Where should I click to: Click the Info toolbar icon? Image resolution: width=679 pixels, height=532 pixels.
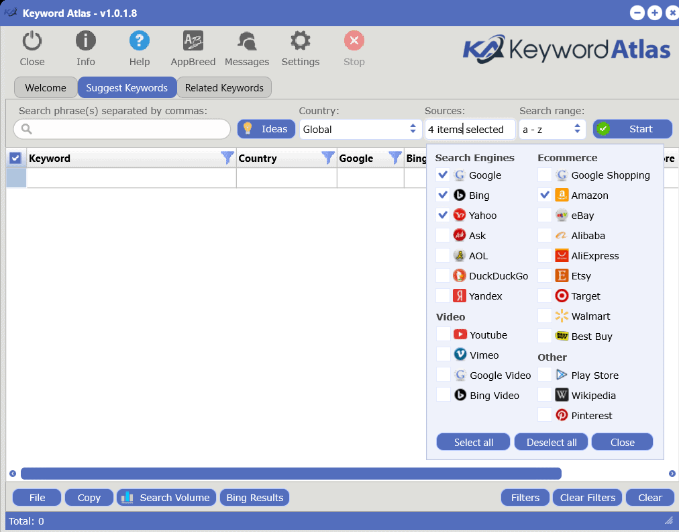85,42
